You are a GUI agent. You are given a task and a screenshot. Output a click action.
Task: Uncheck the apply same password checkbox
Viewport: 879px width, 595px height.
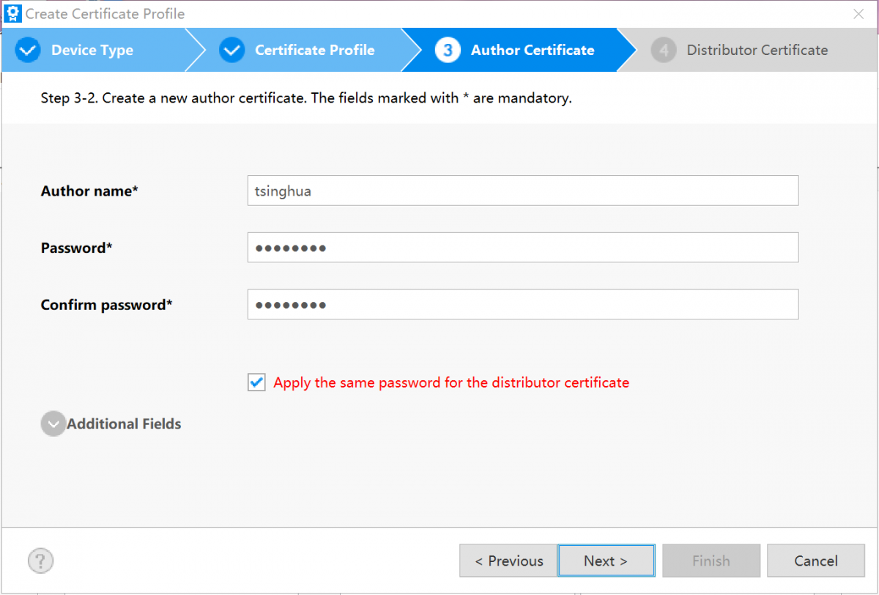pos(256,382)
